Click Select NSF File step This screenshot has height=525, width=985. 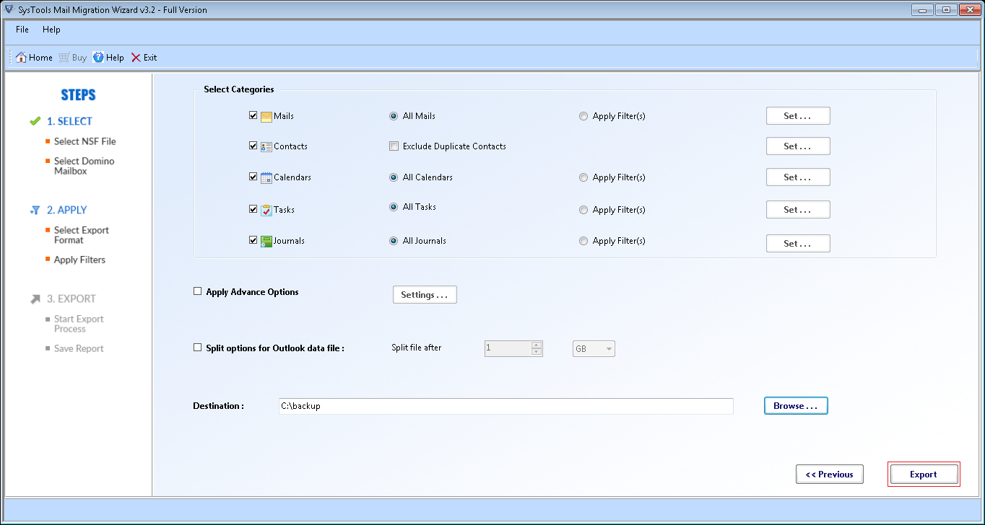[85, 141]
